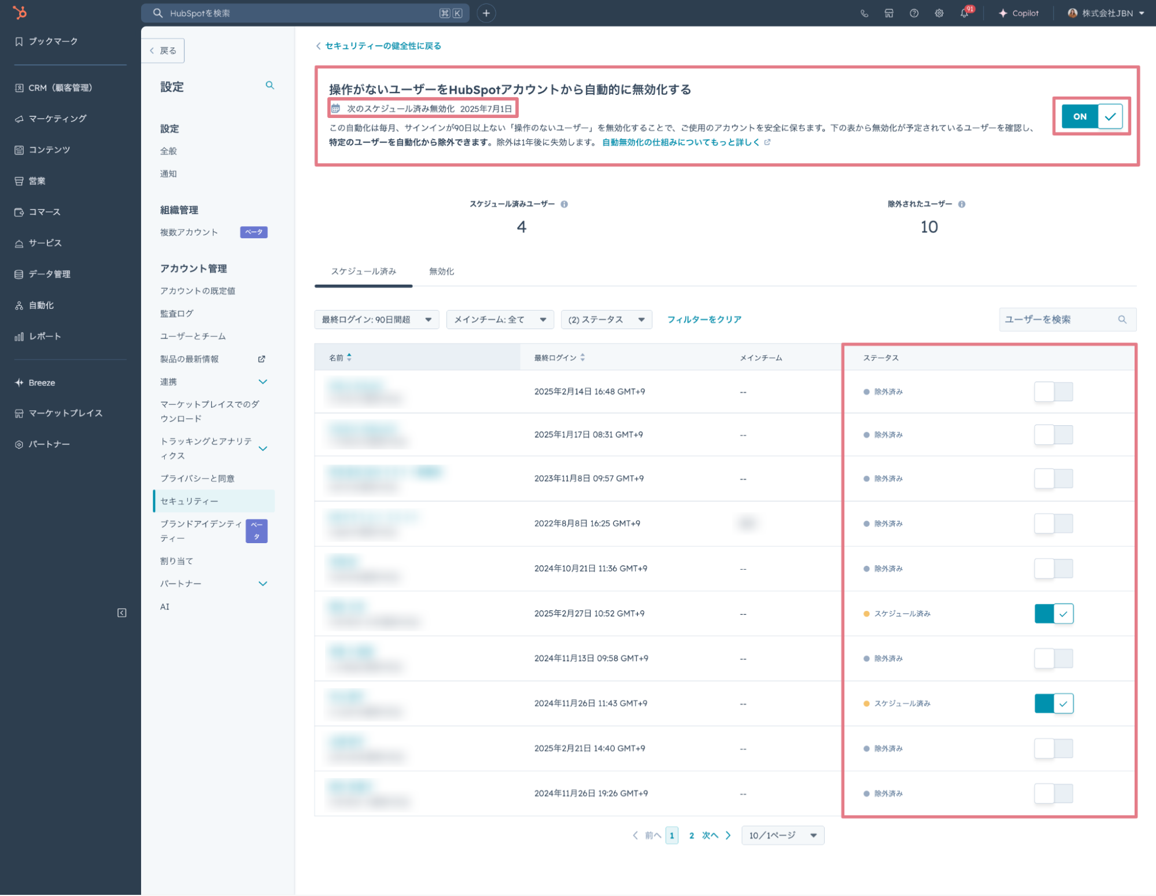This screenshot has width=1156, height=896.
Task: Click info icon beside 除外されたユーザー
Action: (x=962, y=204)
